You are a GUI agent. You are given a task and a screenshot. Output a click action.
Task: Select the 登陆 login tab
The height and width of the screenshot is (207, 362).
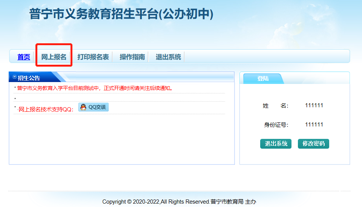tap(263, 79)
